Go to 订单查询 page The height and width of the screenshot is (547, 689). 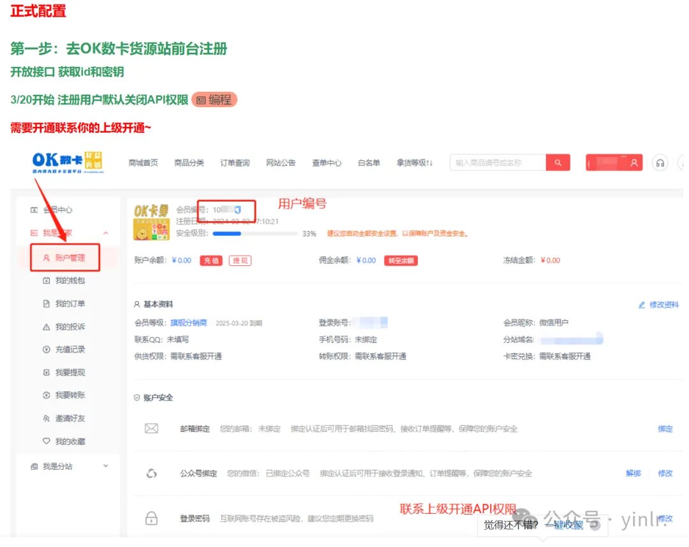pos(235,163)
